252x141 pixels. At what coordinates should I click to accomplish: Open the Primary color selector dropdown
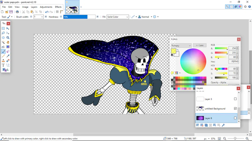pos(181,46)
